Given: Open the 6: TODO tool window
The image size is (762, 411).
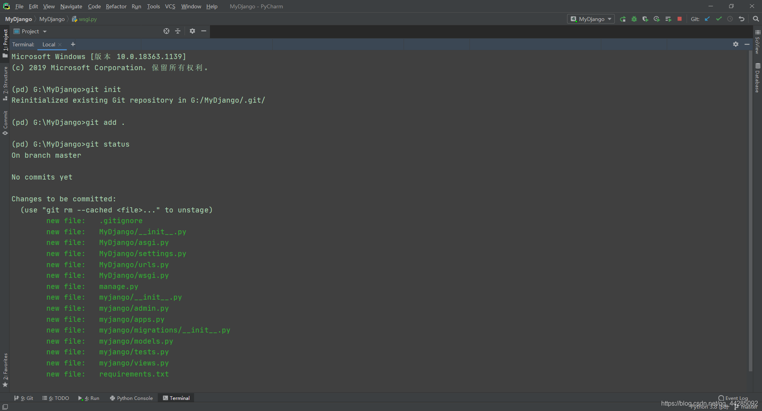Looking at the screenshot, I should coord(56,398).
